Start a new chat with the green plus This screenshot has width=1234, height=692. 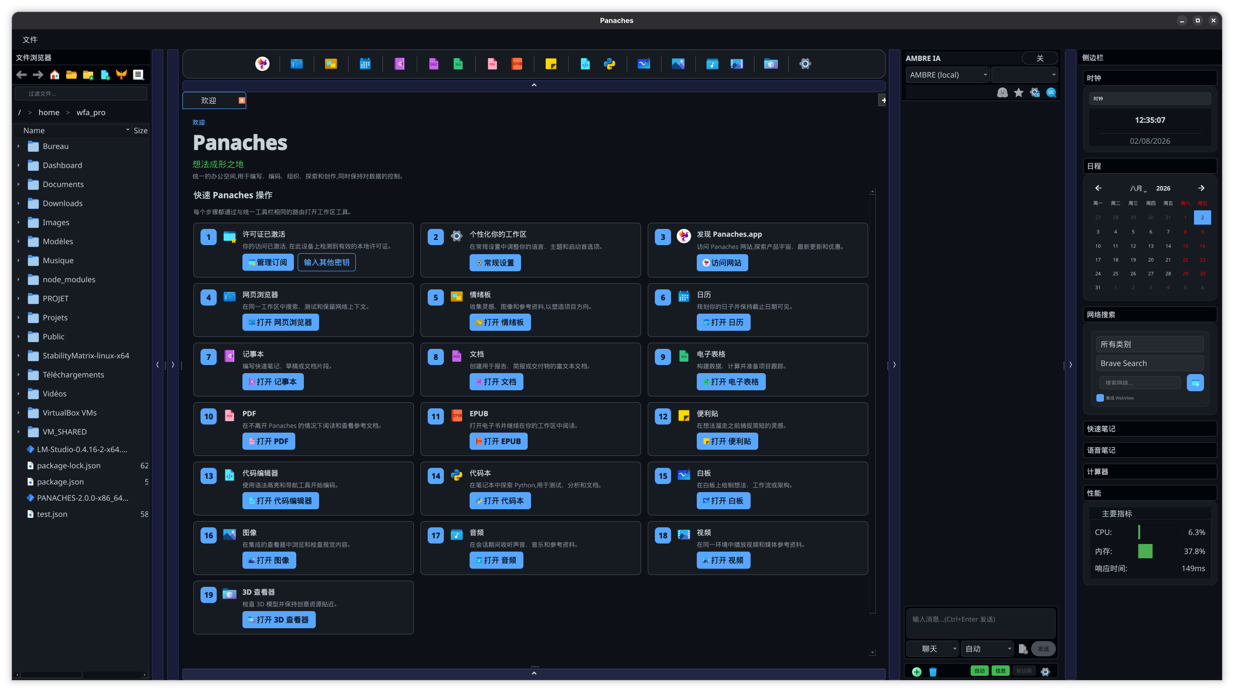[916, 672]
